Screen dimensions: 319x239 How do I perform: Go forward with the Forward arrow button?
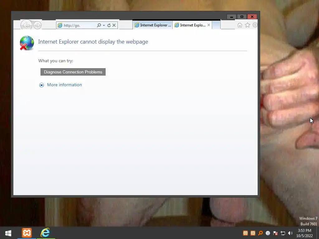37,25
